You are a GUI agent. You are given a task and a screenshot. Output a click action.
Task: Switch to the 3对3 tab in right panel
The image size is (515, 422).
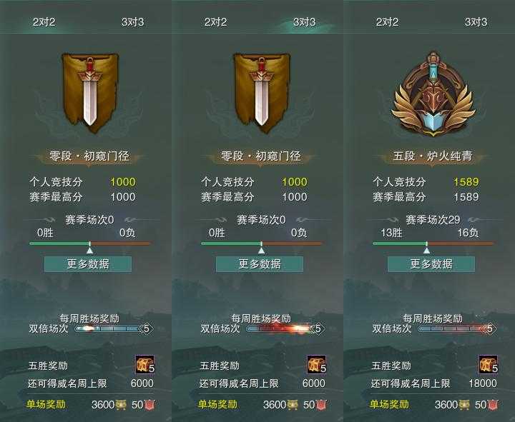click(x=476, y=22)
